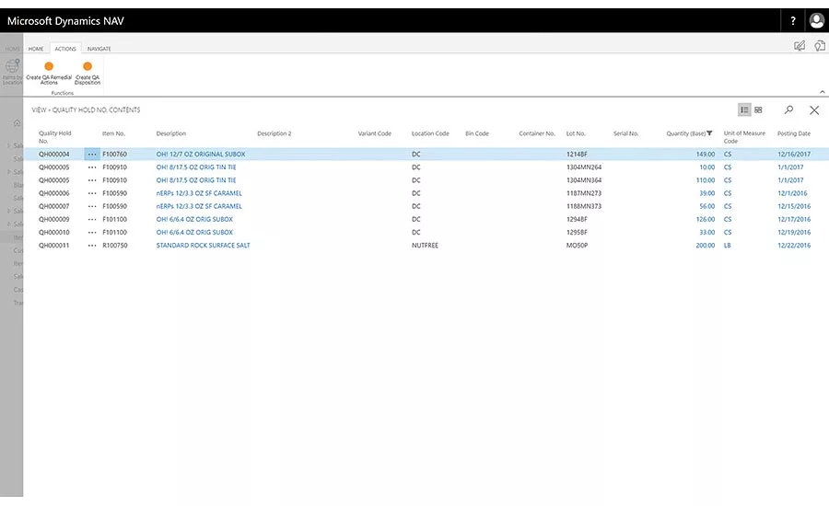The width and height of the screenshot is (829, 506).
Task: Open row menu dots for lot 1304MN364
Action: 92,180
